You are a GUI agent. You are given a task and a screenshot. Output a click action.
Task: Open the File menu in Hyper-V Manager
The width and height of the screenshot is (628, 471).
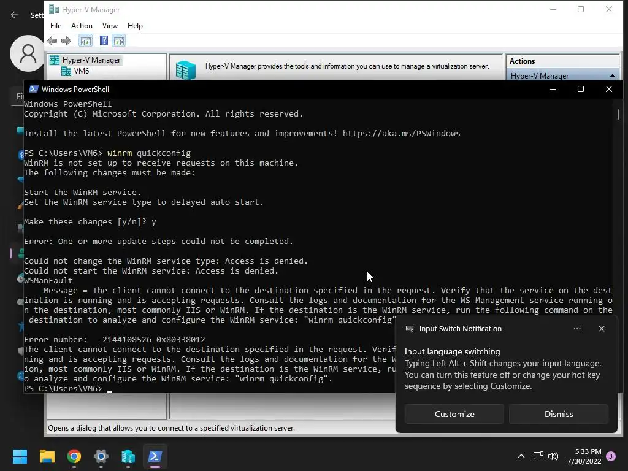[x=56, y=26]
